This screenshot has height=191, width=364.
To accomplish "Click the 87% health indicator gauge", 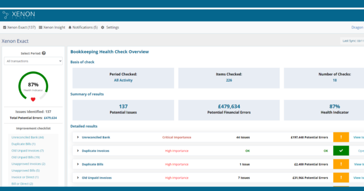I will (x=33, y=86).
